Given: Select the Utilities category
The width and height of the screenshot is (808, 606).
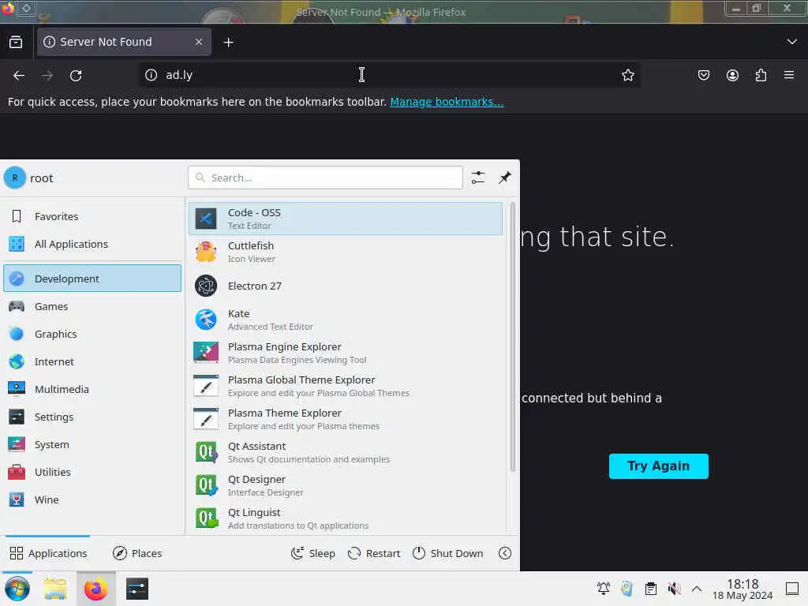Looking at the screenshot, I should (x=92, y=472).
